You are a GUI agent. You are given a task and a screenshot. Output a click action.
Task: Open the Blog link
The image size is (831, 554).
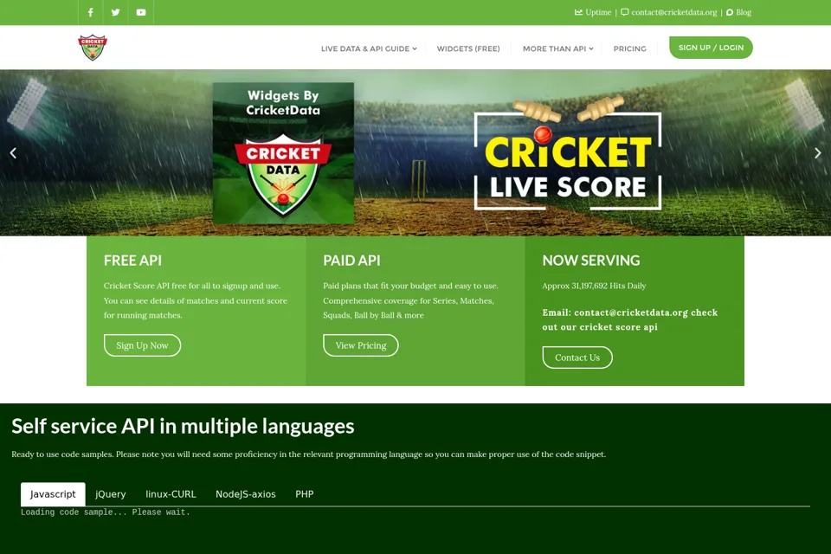[744, 12]
